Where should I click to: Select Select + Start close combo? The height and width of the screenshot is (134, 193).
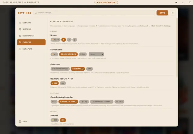pos(68,102)
